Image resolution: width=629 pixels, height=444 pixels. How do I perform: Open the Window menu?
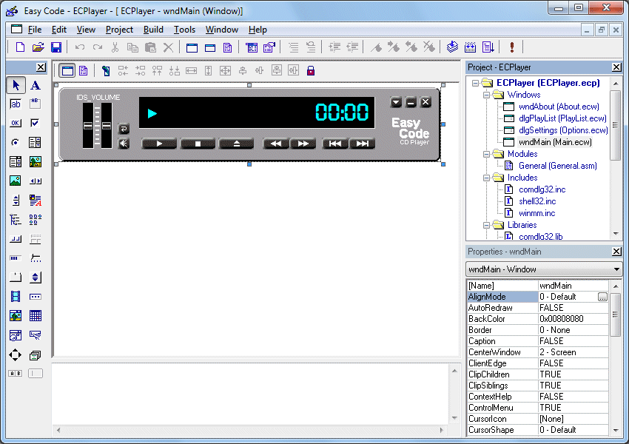tap(222, 30)
